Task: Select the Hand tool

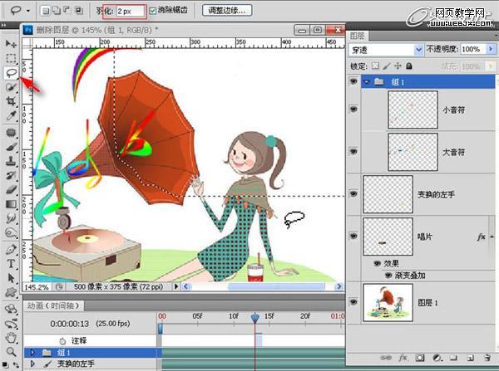Action: coord(11,338)
